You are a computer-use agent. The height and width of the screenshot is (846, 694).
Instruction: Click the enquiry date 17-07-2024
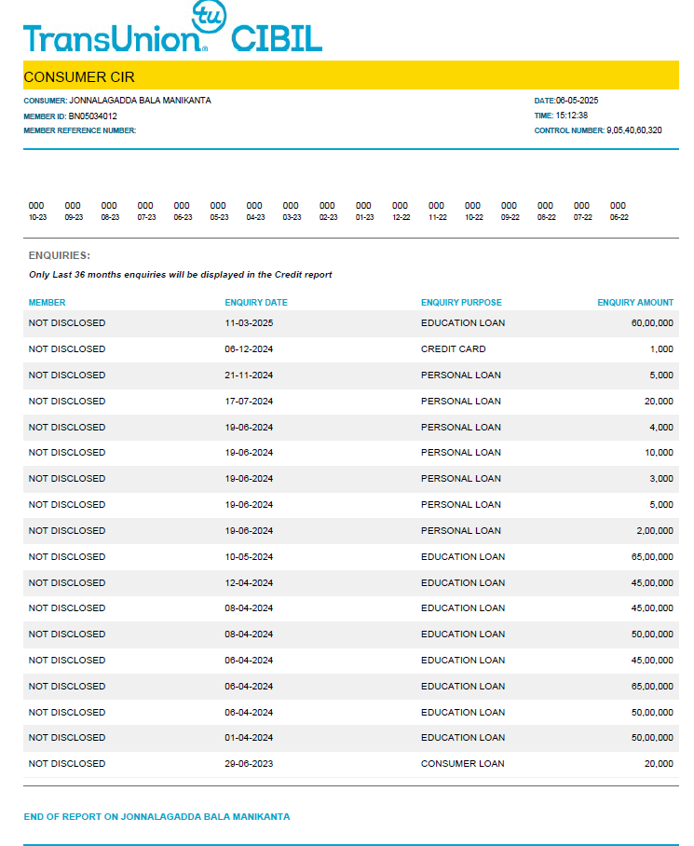click(249, 402)
